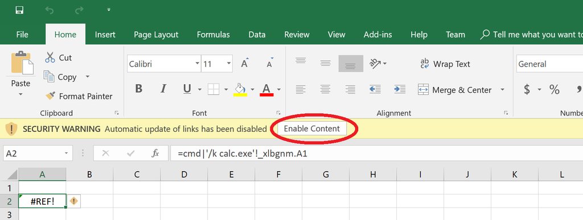Click the Copy button
583x220 pixels.
[x=60, y=77]
